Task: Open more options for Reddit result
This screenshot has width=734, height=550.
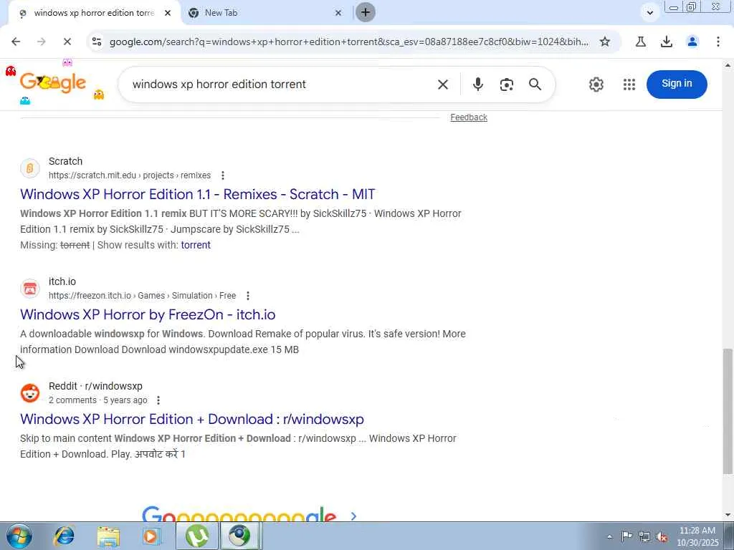Action: coord(158,400)
